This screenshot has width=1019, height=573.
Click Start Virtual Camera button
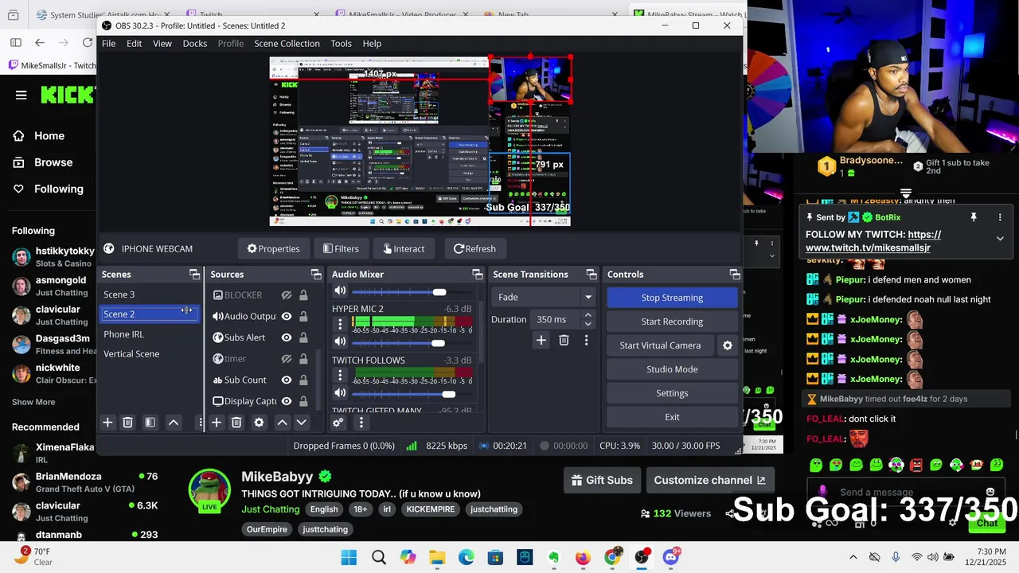click(x=660, y=345)
